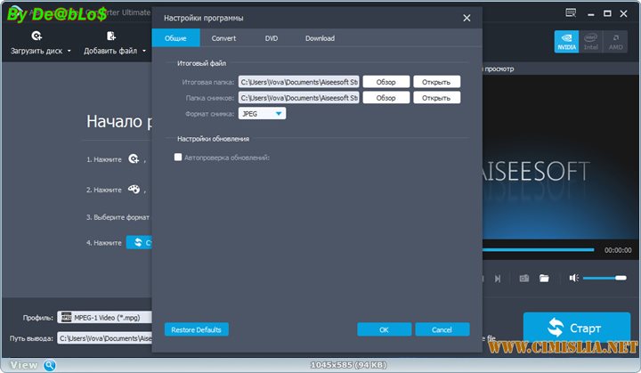
Task: Expand the Формат снимка JPEG dropdown
Action: pyautogui.click(x=280, y=114)
